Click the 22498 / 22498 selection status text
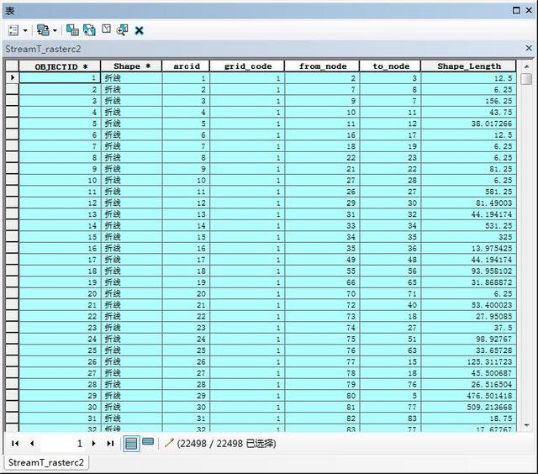Viewport: 538px width, 474px height. (226, 444)
